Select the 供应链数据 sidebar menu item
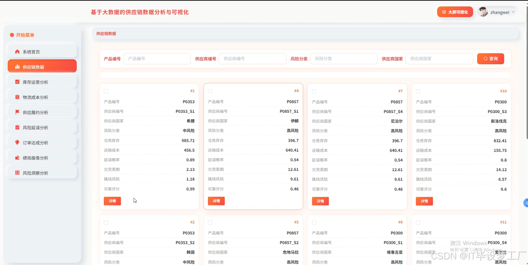Image resolution: width=528 pixels, height=265 pixels. 42,66
